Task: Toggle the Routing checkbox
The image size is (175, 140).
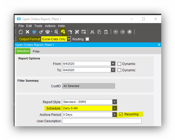Action: [x=87, y=39]
